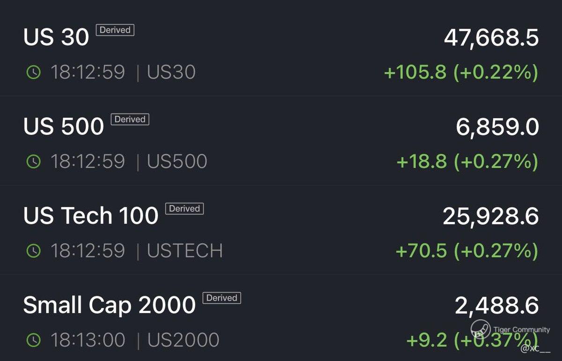Click the clock icon beside US30 time
The width and height of the screenshot is (562, 361).
[x=33, y=72]
